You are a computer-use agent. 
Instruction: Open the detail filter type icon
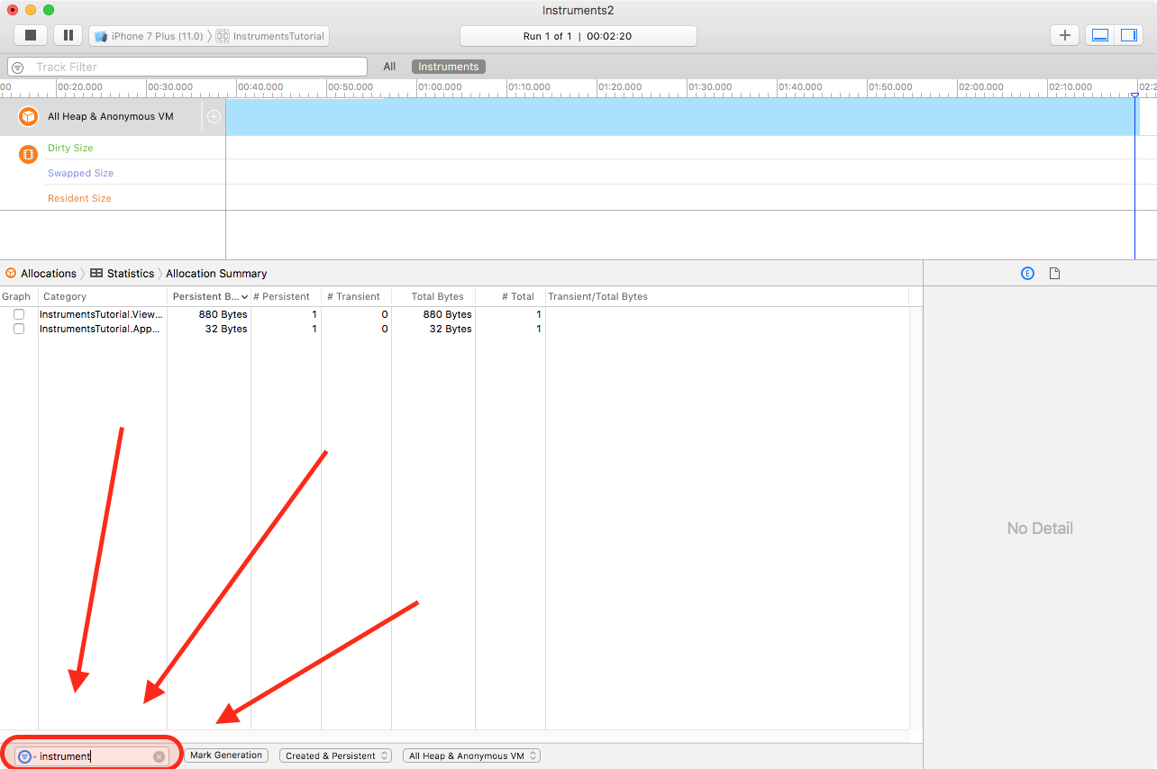[25, 756]
